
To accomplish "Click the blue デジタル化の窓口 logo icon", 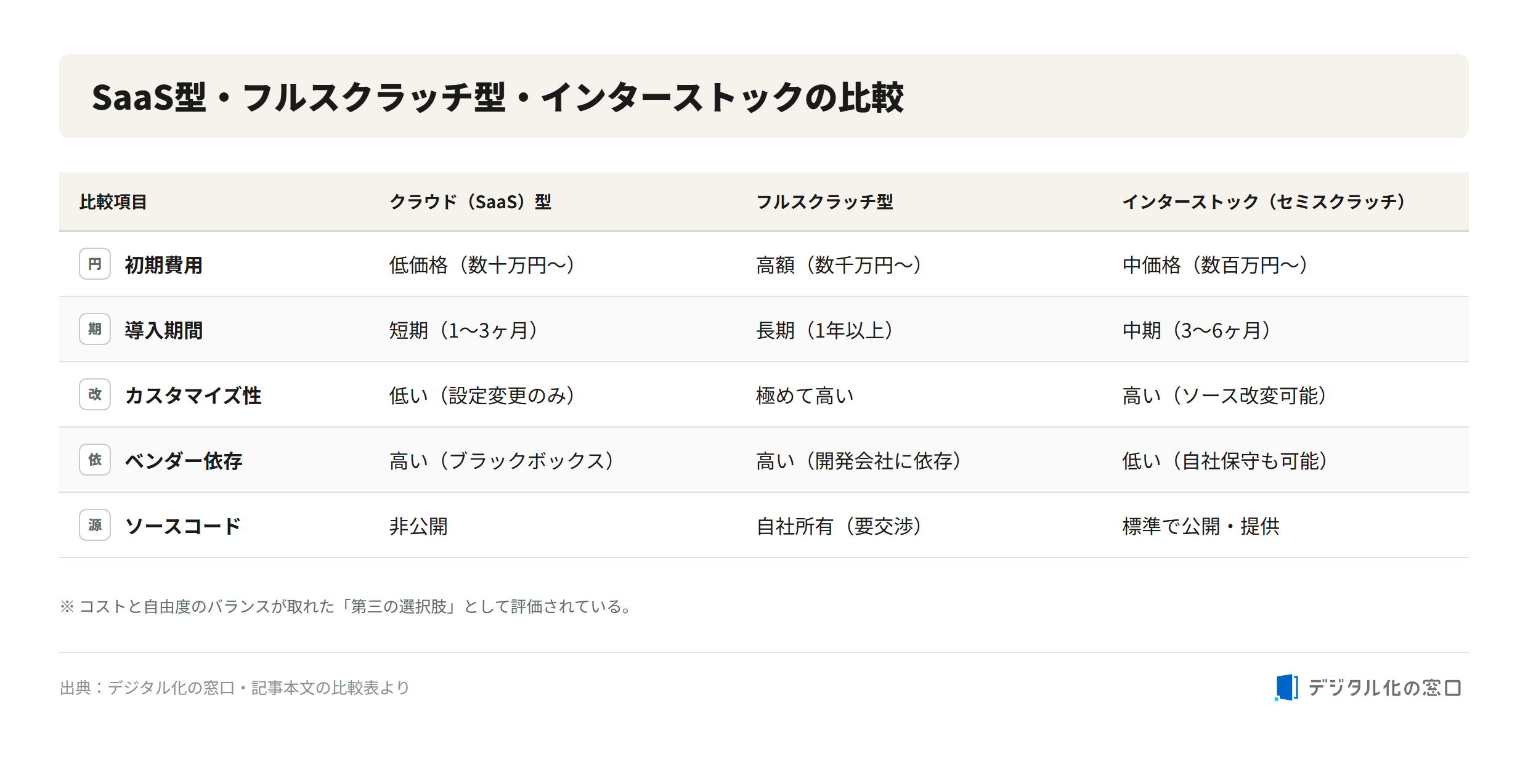I will click(1286, 687).
